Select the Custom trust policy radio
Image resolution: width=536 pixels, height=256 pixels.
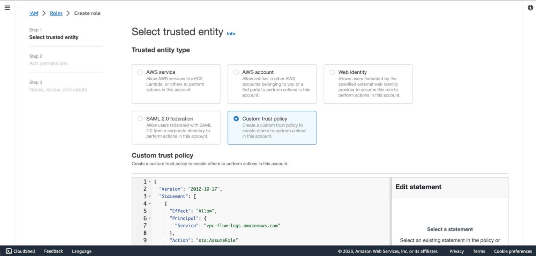tap(236, 119)
